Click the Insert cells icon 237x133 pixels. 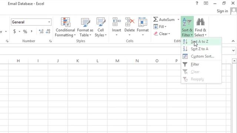point(116,22)
